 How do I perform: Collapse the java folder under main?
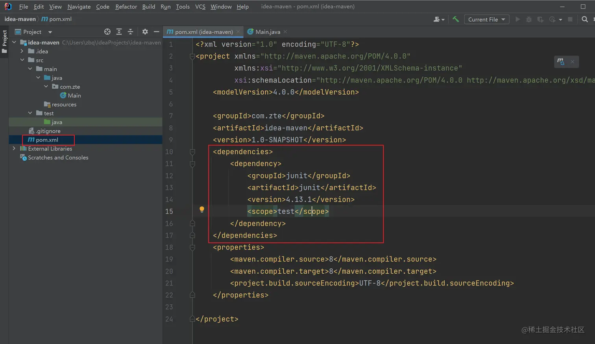point(38,78)
